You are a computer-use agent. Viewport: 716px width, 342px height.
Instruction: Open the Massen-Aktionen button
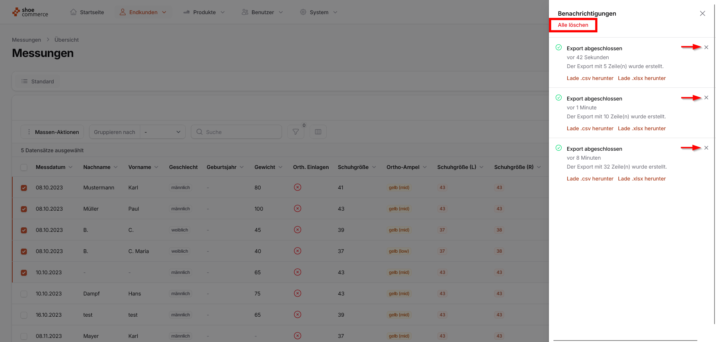point(52,132)
